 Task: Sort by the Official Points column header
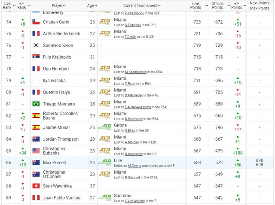pos(217,6)
